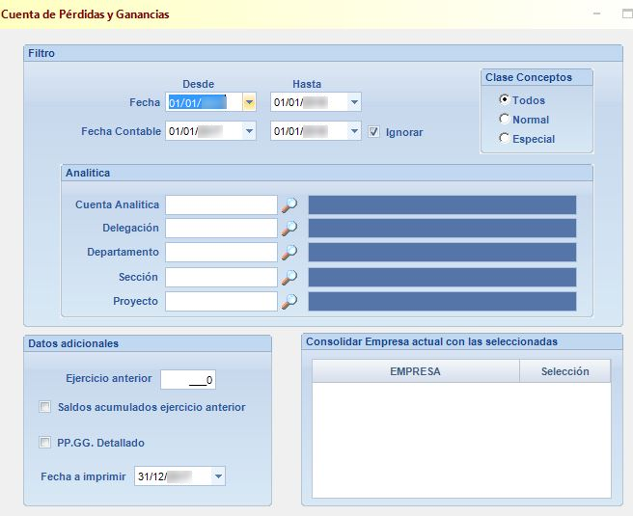Open the Fecha Contable Hasta dropdown
This screenshot has height=516, width=633.
pyautogui.click(x=354, y=131)
